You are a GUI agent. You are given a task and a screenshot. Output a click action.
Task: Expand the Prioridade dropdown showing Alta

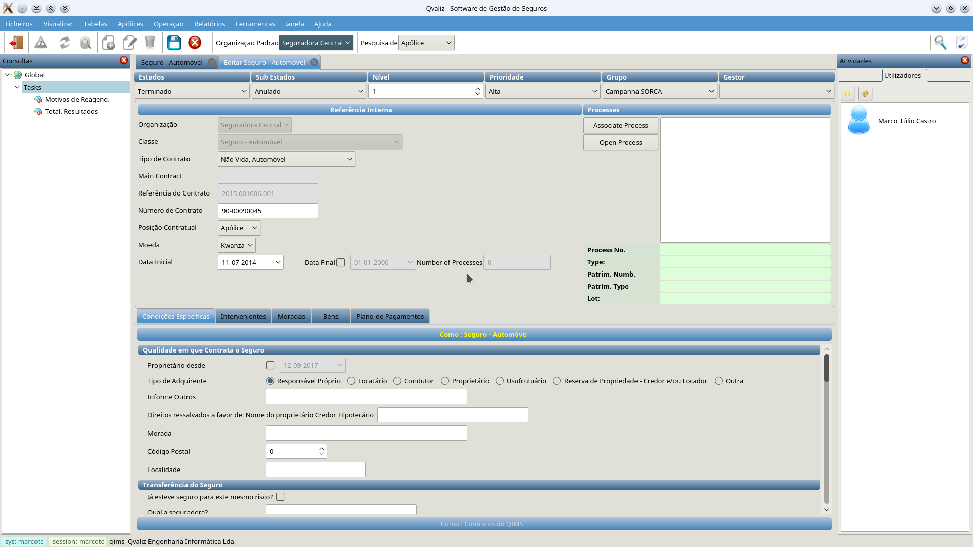point(543,91)
